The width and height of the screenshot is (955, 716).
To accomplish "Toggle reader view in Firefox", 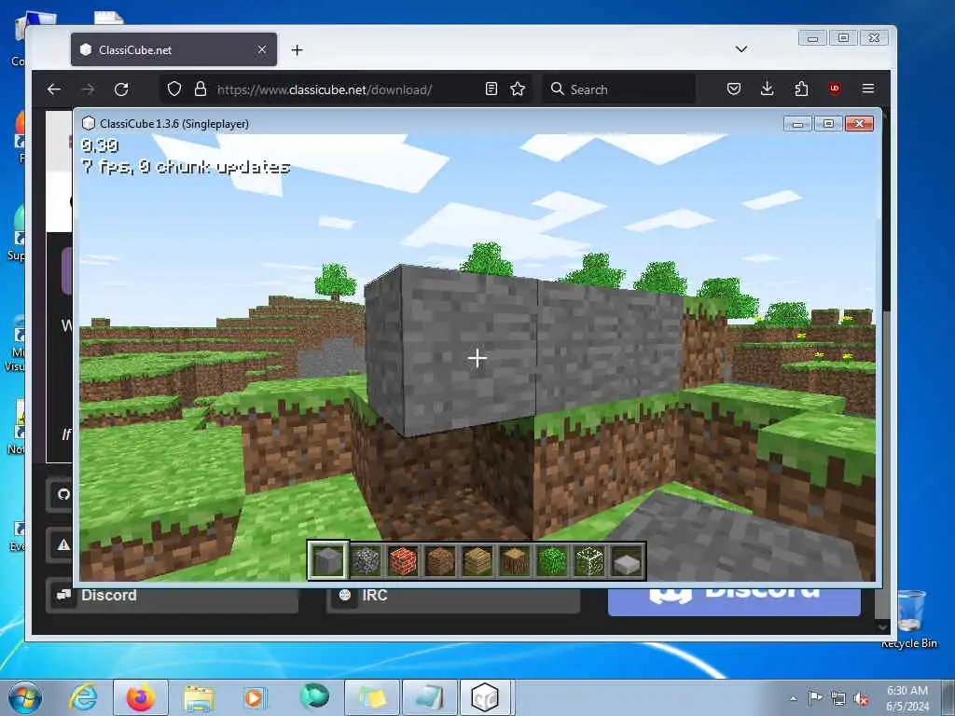I will tap(491, 89).
